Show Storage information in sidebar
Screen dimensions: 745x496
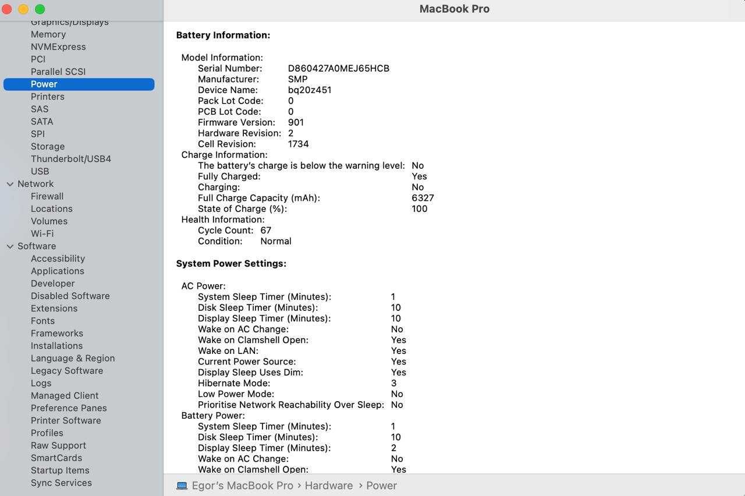48,147
